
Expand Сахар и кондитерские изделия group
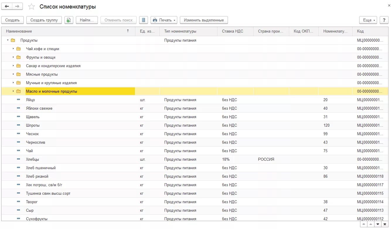(13, 66)
